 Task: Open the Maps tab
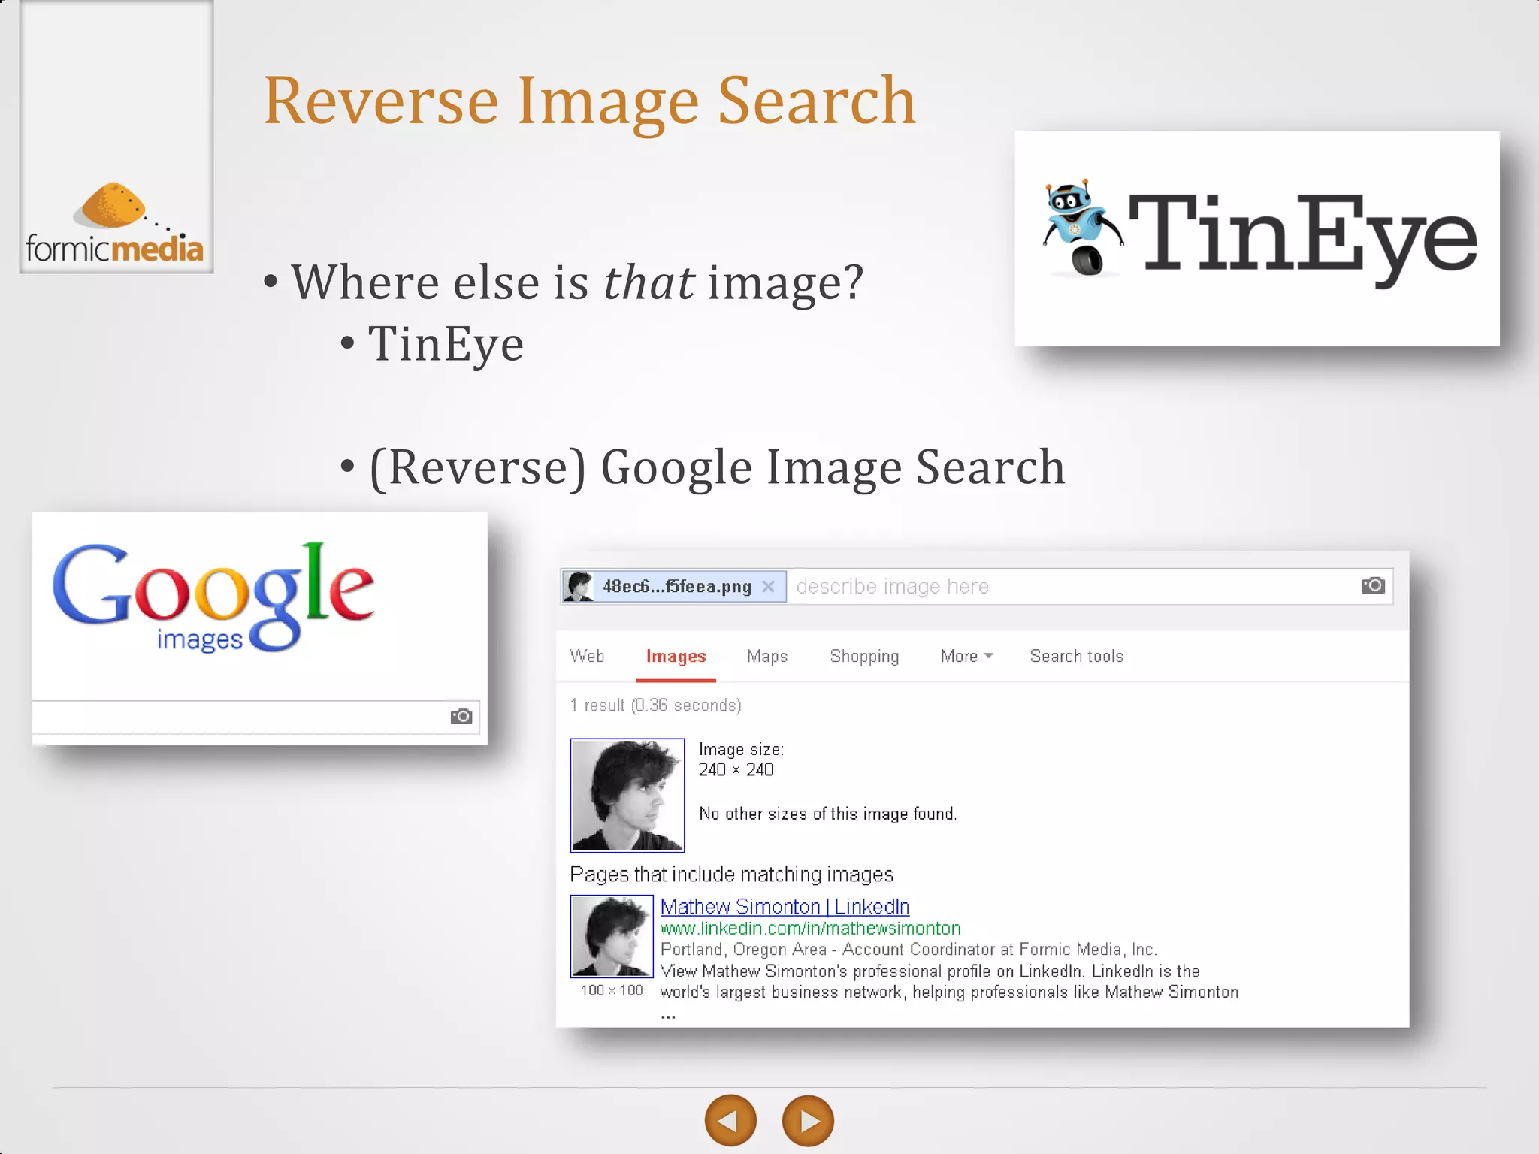point(767,656)
